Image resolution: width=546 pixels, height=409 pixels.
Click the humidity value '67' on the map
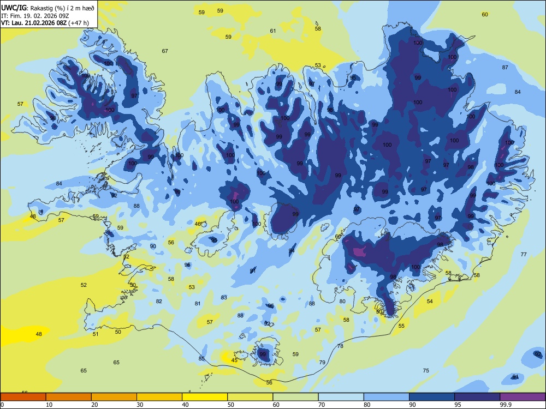click(165, 51)
